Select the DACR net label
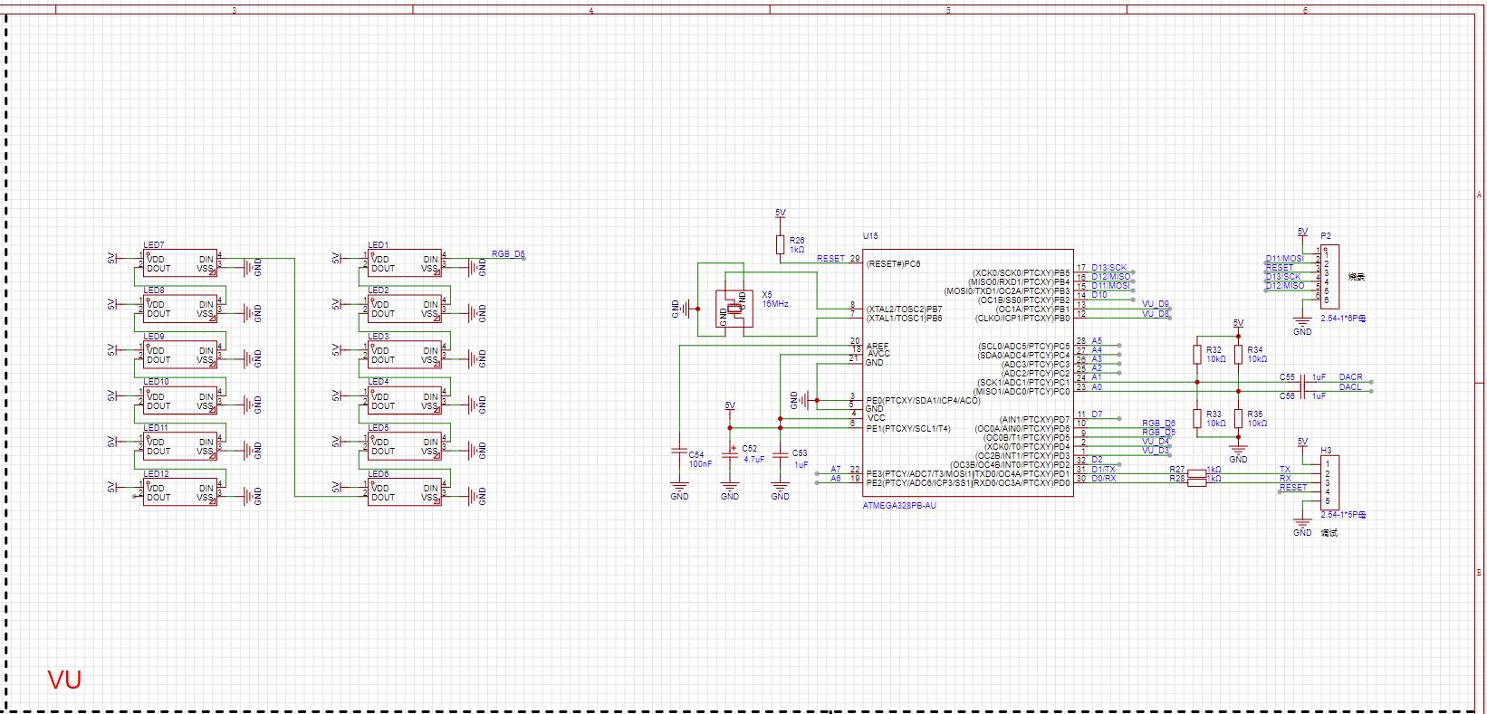 [1350, 377]
